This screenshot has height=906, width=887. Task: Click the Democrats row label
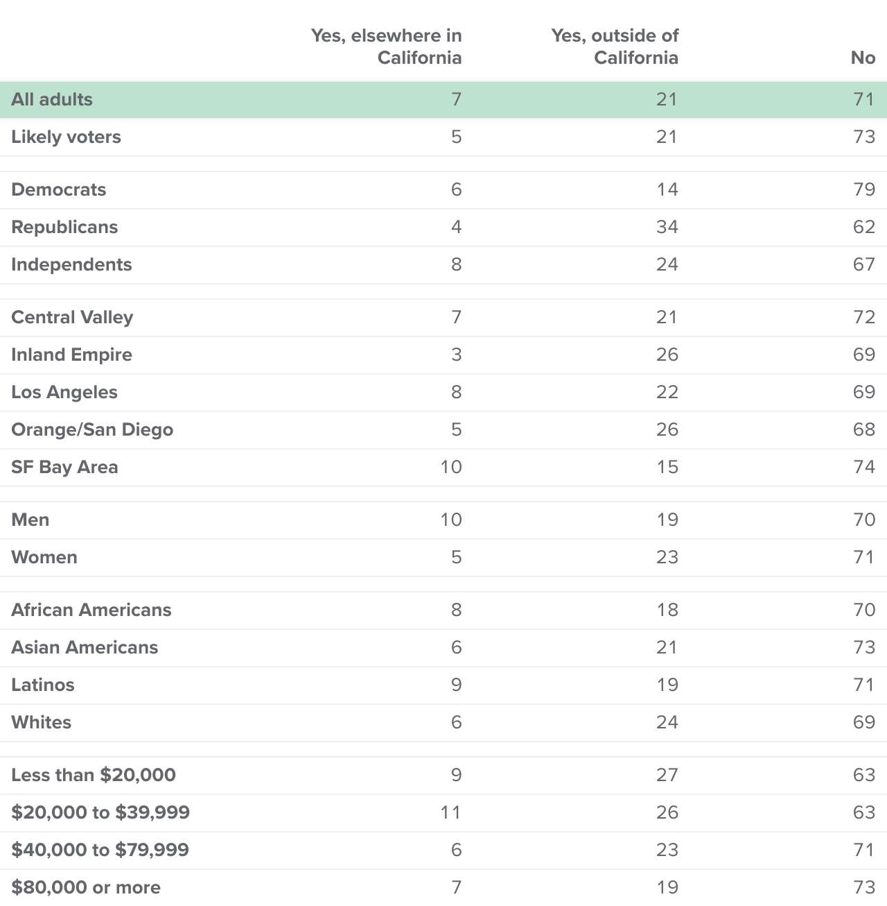point(59,189)
